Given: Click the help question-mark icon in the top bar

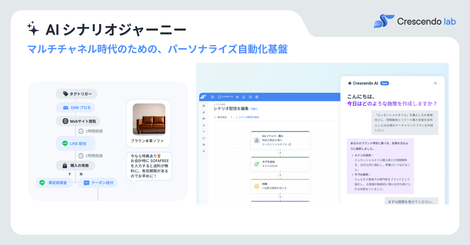Looking at the screenshot, I should 249,96.
